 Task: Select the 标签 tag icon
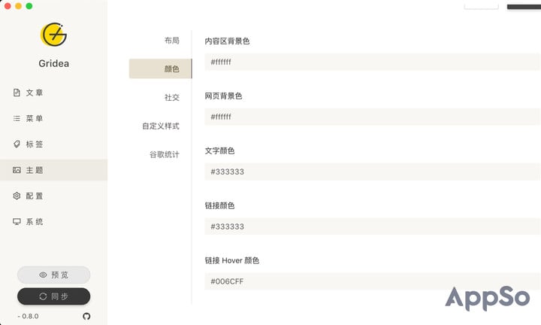(17, 144)
